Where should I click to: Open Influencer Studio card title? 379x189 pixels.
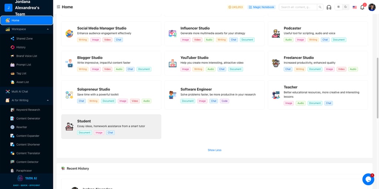coord(195,28)
